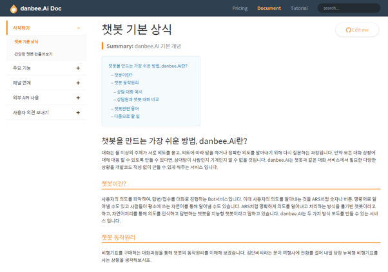Viewport: 388px width, 272px height.
Task: Click the orange 챗봇이란? section heading
Action: 114,184
